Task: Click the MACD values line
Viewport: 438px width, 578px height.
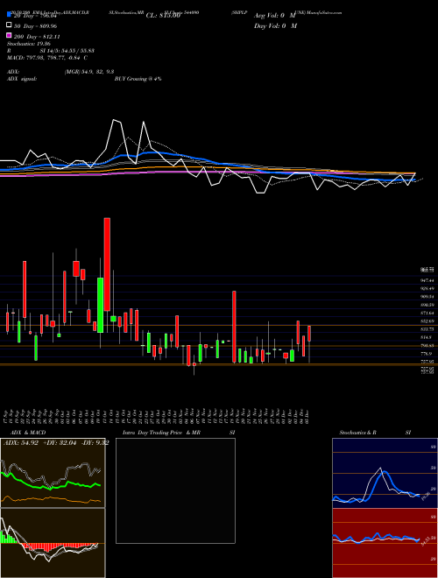Action: coord(47,58)
